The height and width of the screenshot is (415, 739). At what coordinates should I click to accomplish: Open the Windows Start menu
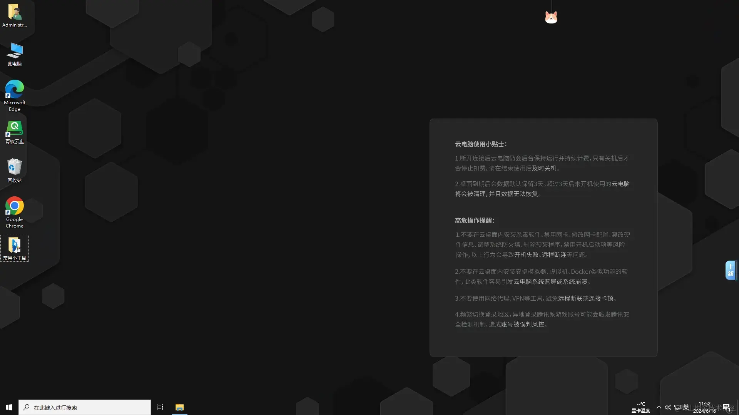(x=8, y=407)
